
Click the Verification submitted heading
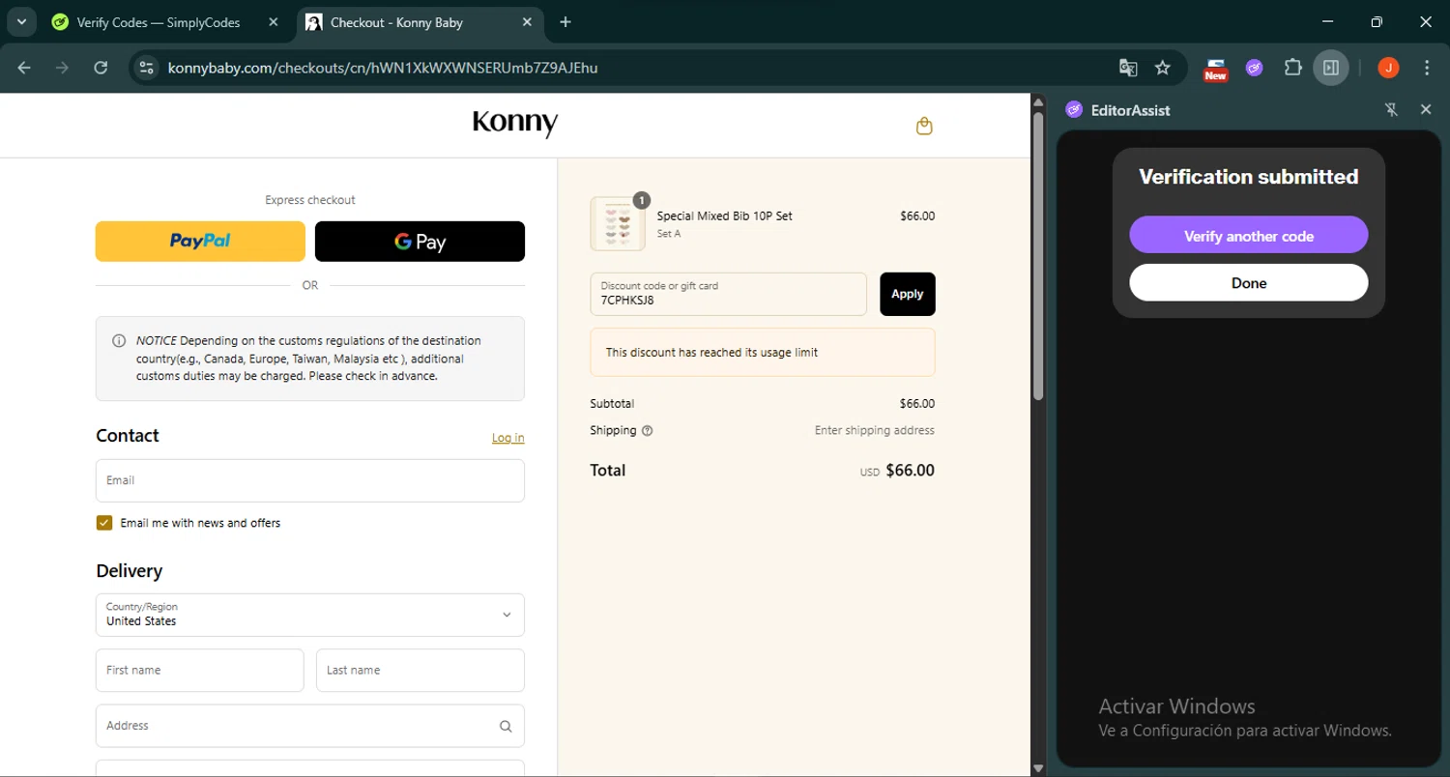pos(1249,177)
